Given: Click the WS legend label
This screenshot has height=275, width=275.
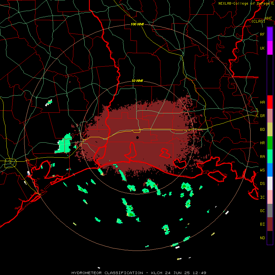Looking at the screenshot, I should [x=262, y=170].
